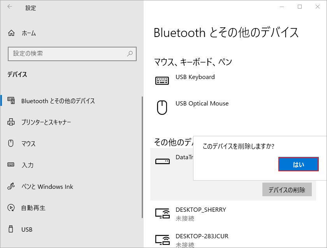Confirm removal by clicking はい
Viewport: 327px width, 248px height.
(298, 164)
